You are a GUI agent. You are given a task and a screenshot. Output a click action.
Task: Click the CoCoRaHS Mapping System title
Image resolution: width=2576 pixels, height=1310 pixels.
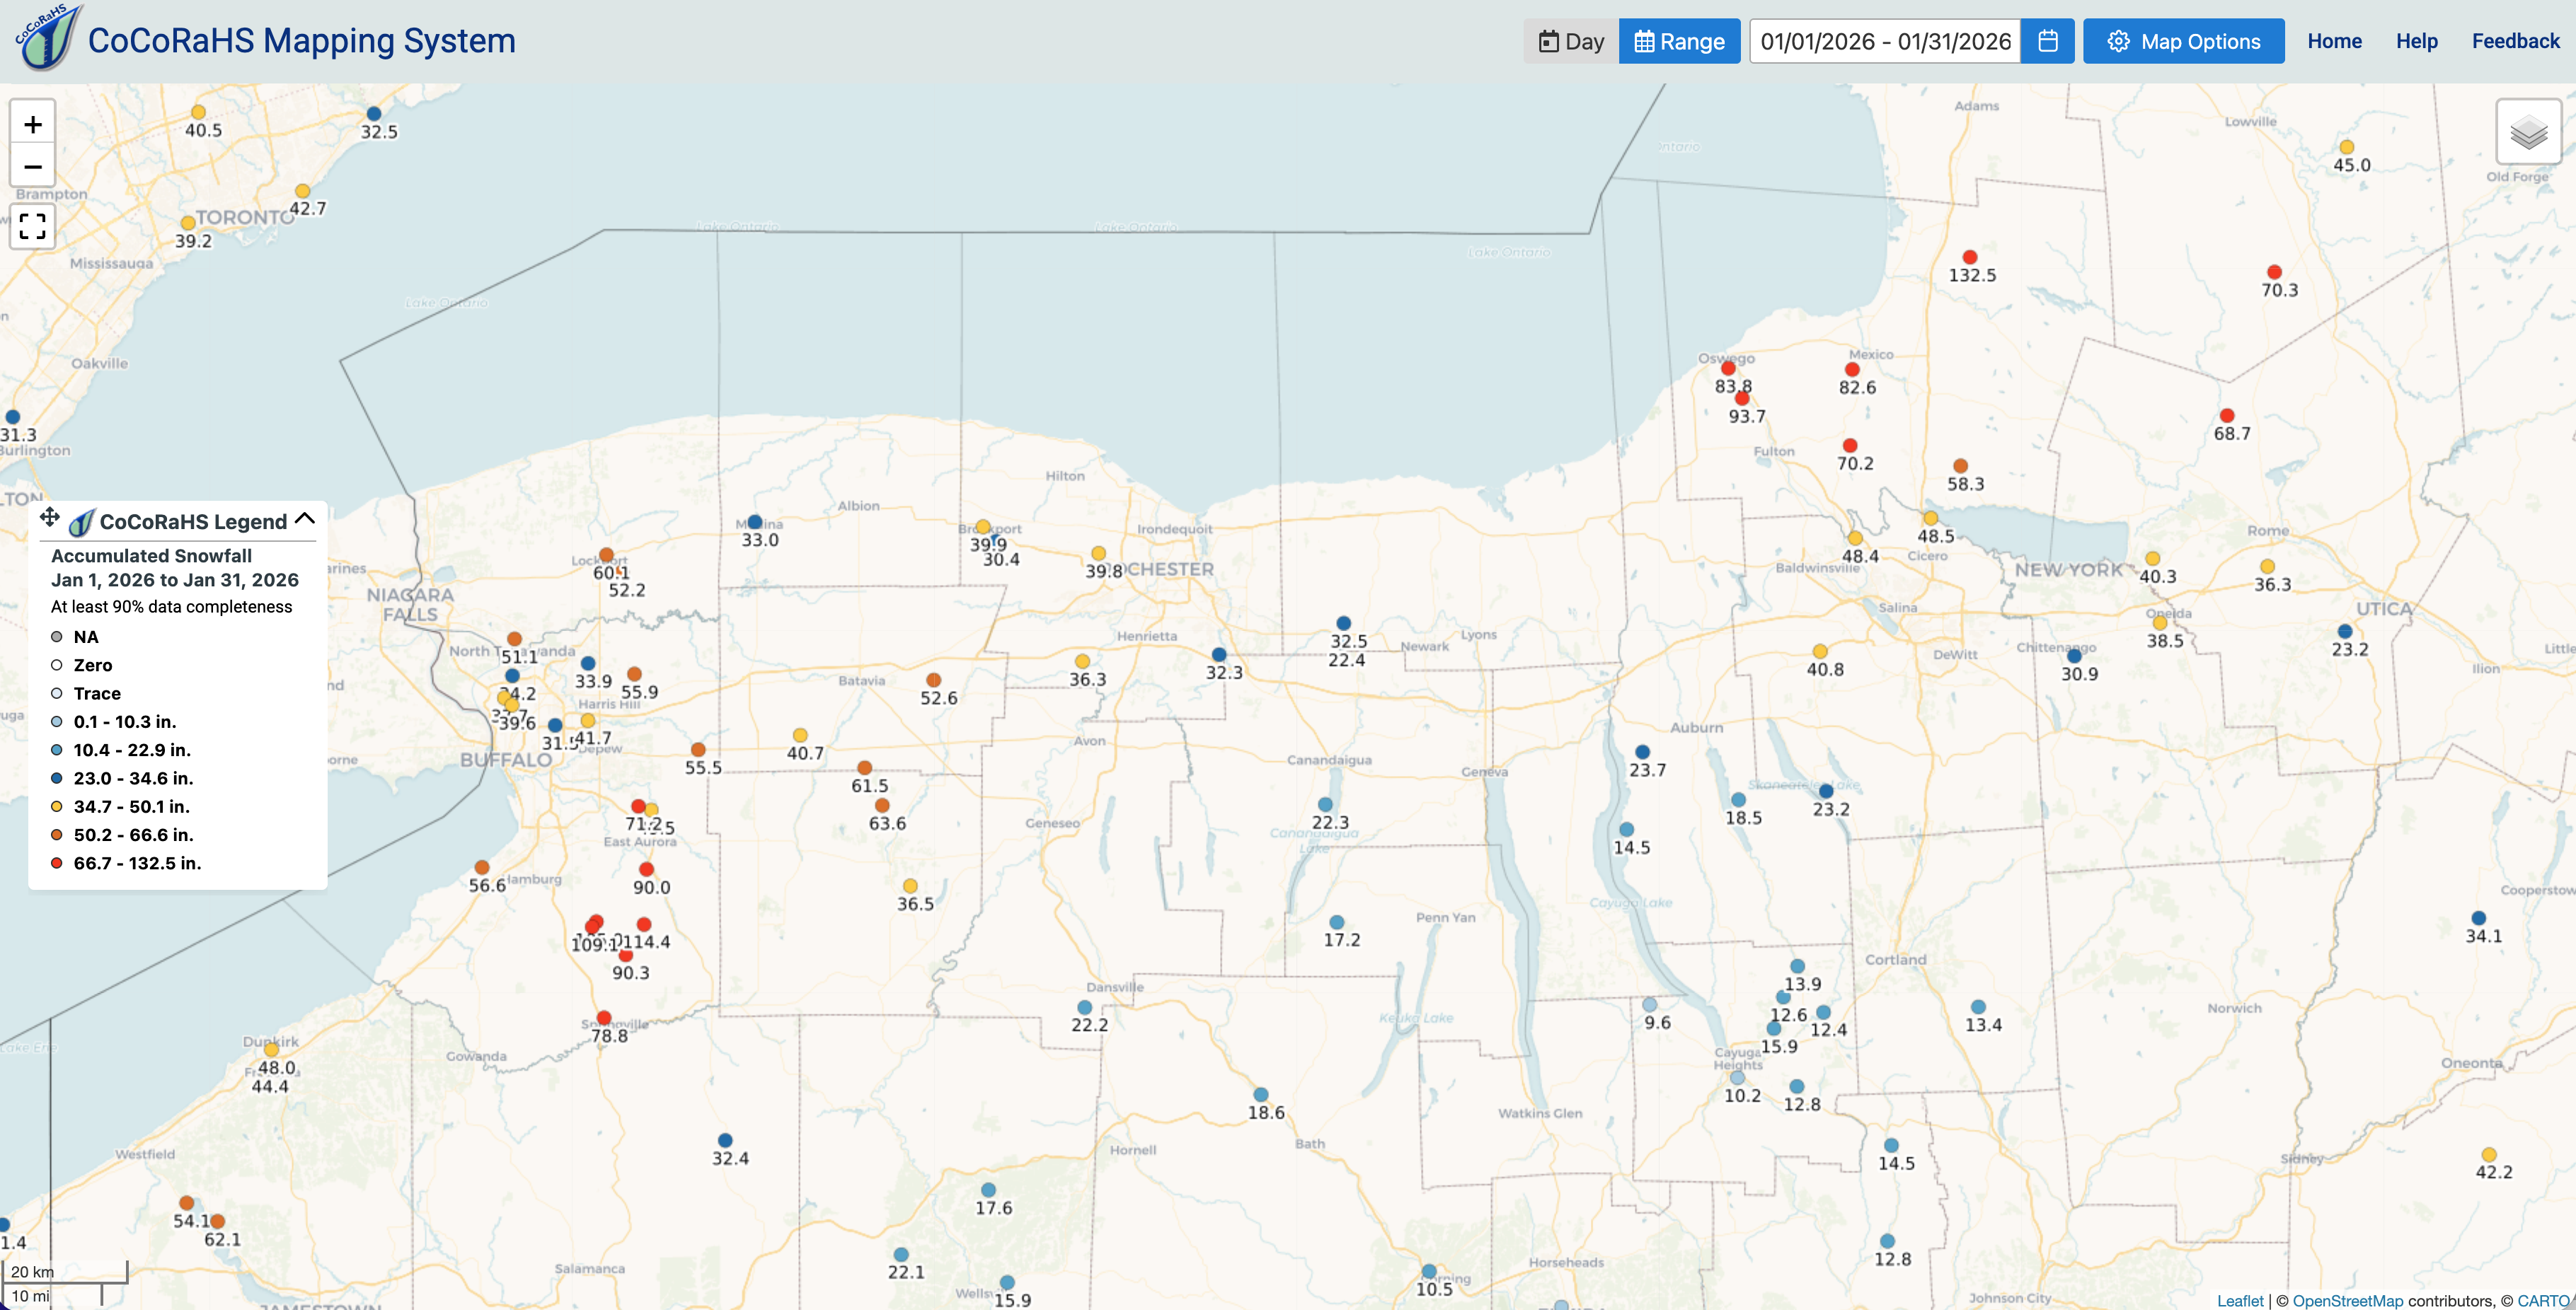pos(302,40)
